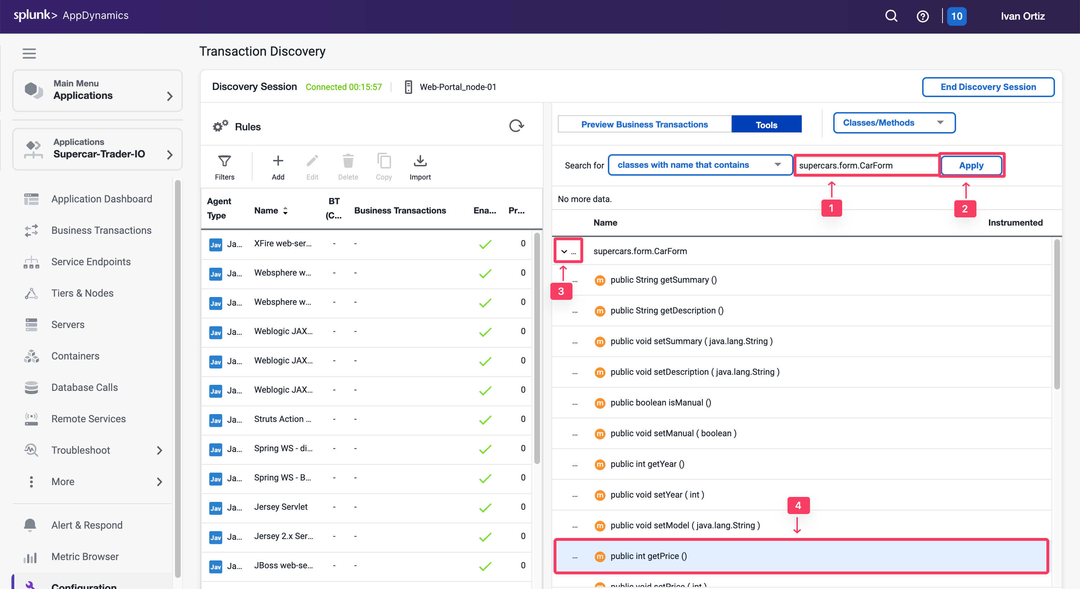This screenshot has height=589, width=1080.
Task: Click the class name search input field
Action: (x=865, y=166)
